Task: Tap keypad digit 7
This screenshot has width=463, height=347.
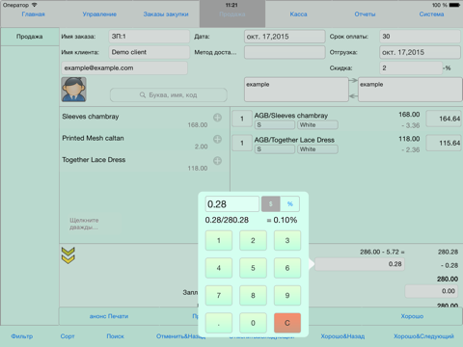Action: [x=219, y=295]
